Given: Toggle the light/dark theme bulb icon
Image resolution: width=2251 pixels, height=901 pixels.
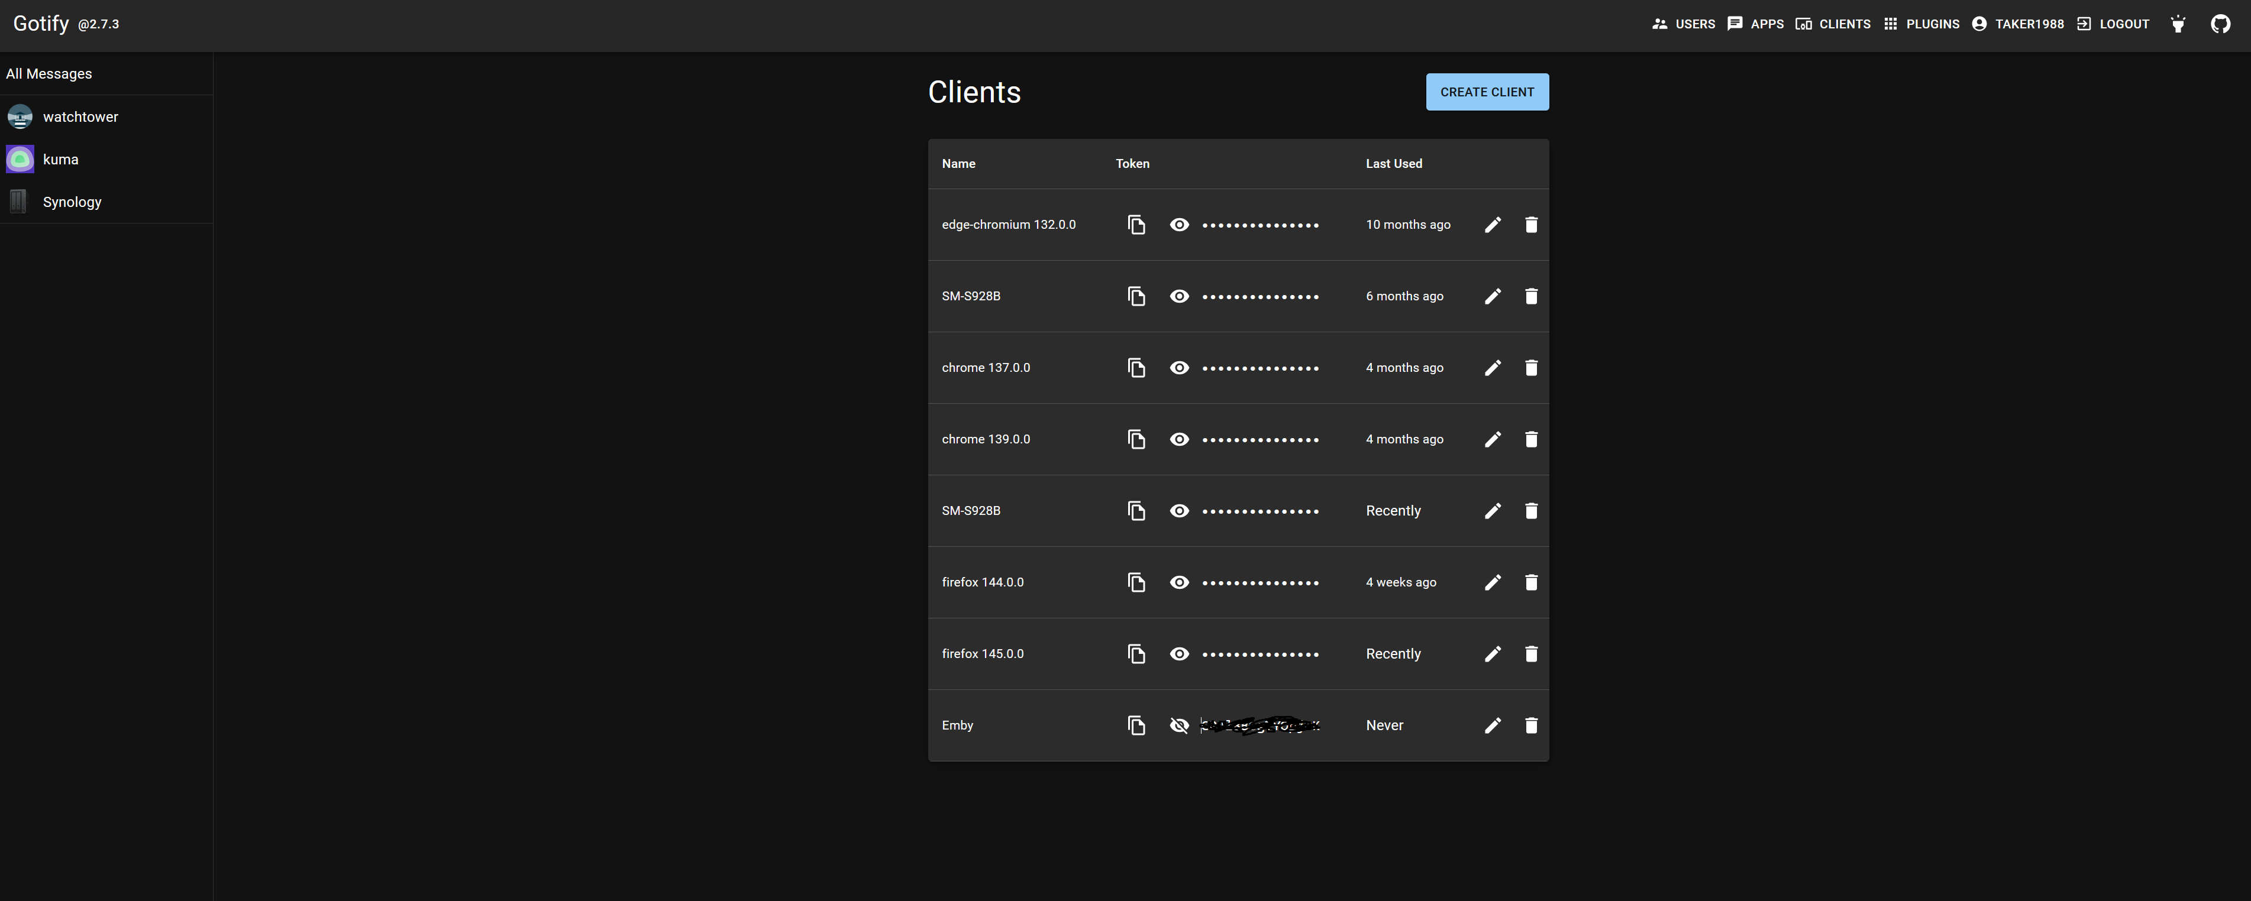Looking at the screenshot, I should (2178, 24).
